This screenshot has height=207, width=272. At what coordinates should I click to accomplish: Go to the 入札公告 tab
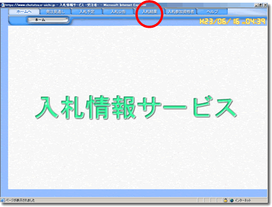tap(118, 12)
